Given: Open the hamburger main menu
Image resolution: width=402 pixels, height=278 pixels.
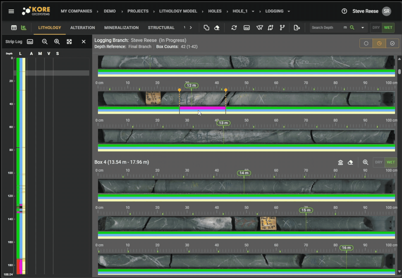Looking at the screenshot, I should (11, 11).
